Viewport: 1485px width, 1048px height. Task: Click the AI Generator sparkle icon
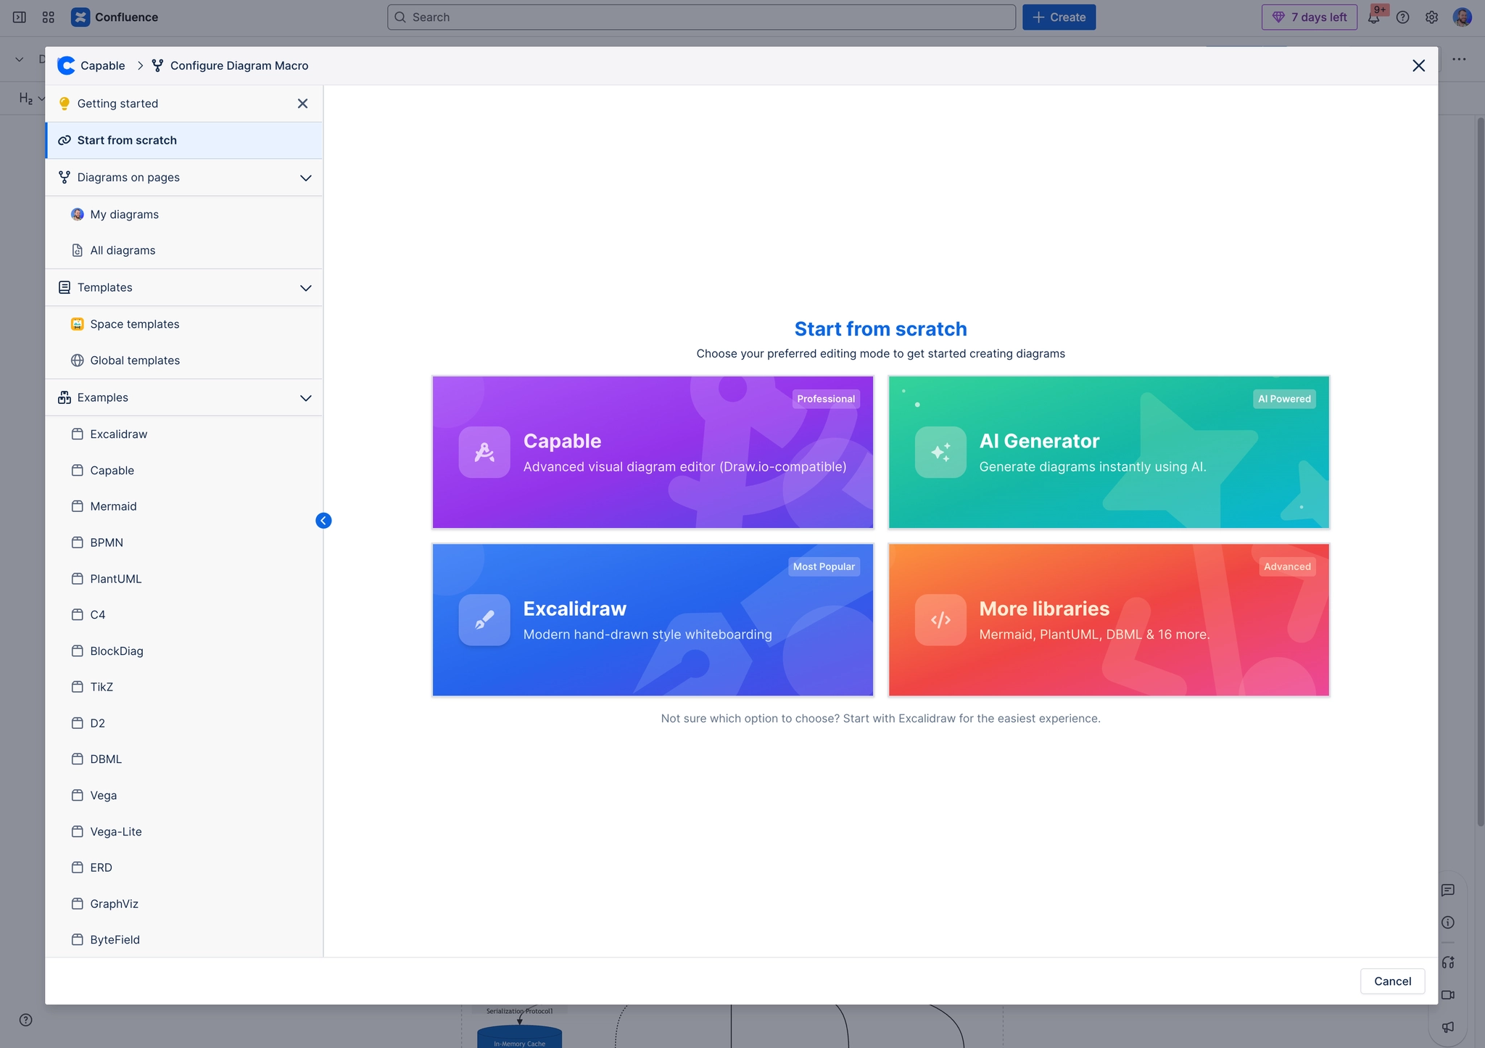(940, 452)
